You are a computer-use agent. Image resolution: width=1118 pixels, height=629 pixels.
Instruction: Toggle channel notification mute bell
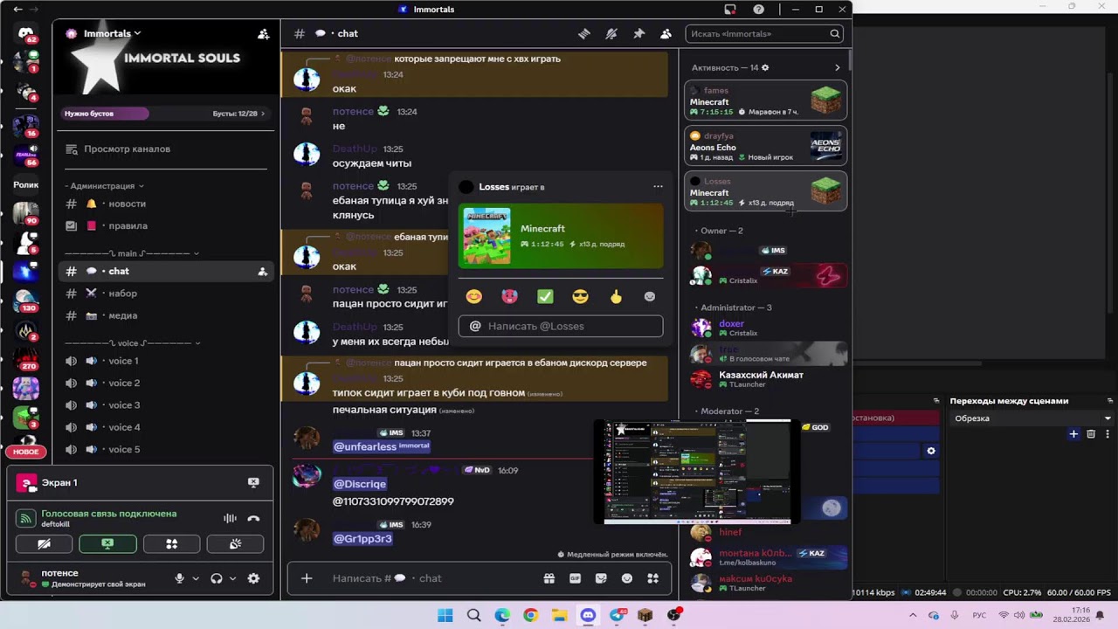coord(611,33)
